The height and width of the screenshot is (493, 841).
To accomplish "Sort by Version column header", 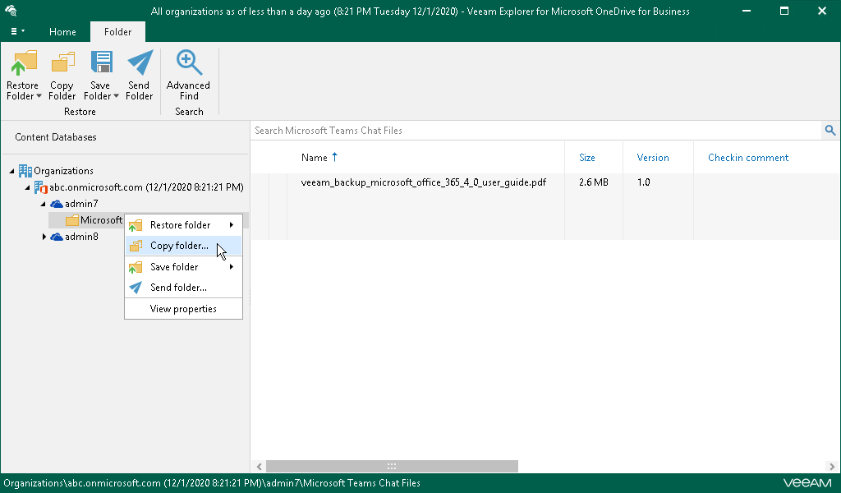I will [x=653, y=157].
